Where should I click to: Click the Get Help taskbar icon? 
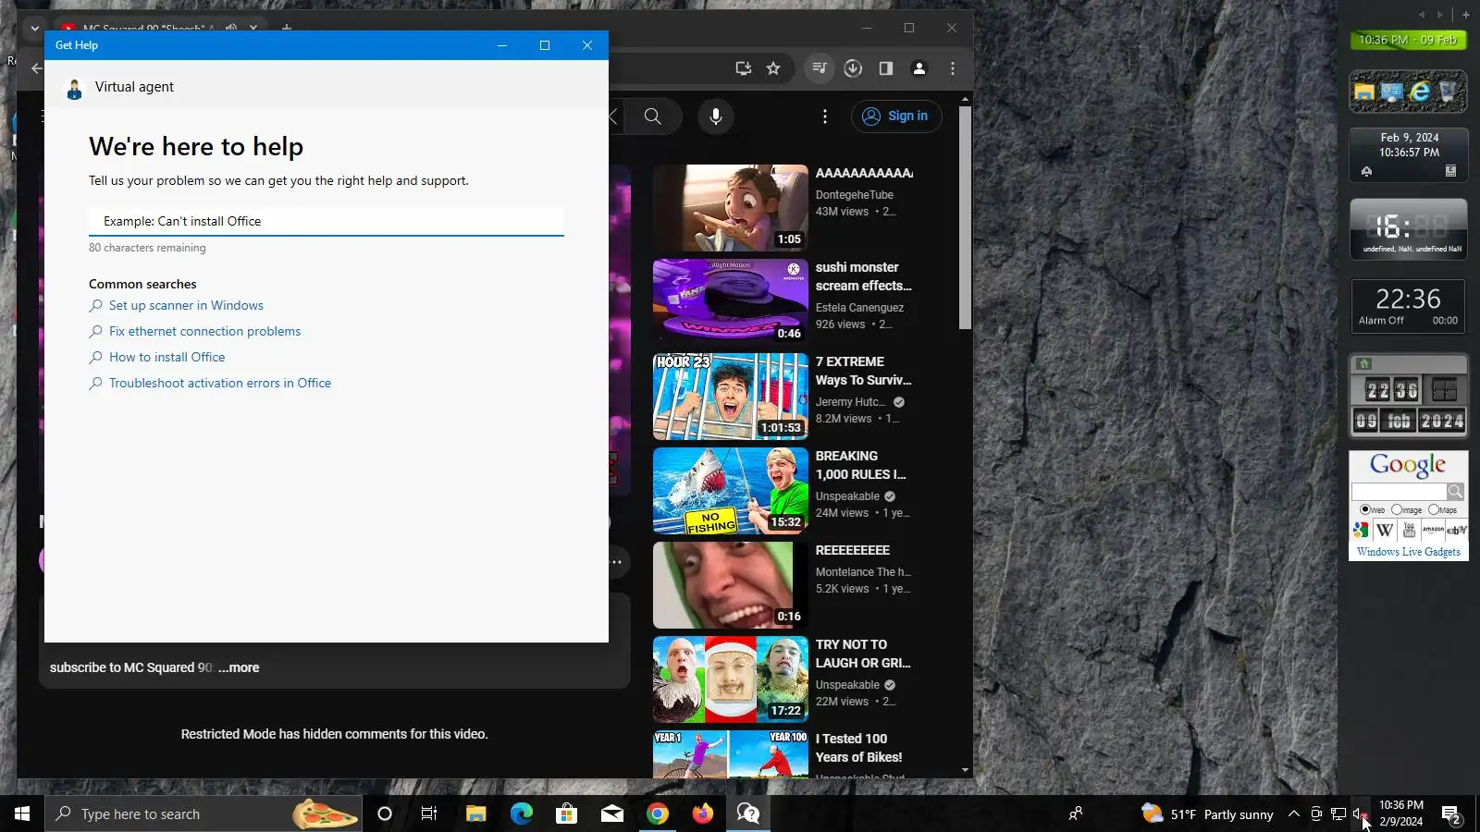click(x=747, y=814)
